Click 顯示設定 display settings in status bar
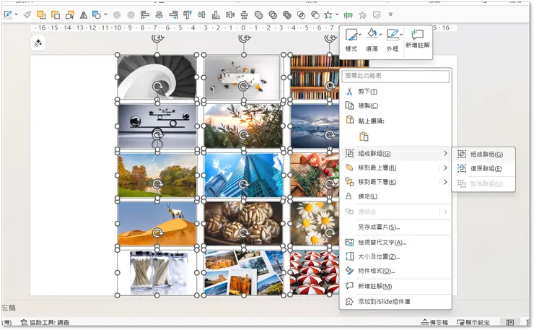Image resolution: width=534 pixels, height=330 pixels. [x=473, y=322]
